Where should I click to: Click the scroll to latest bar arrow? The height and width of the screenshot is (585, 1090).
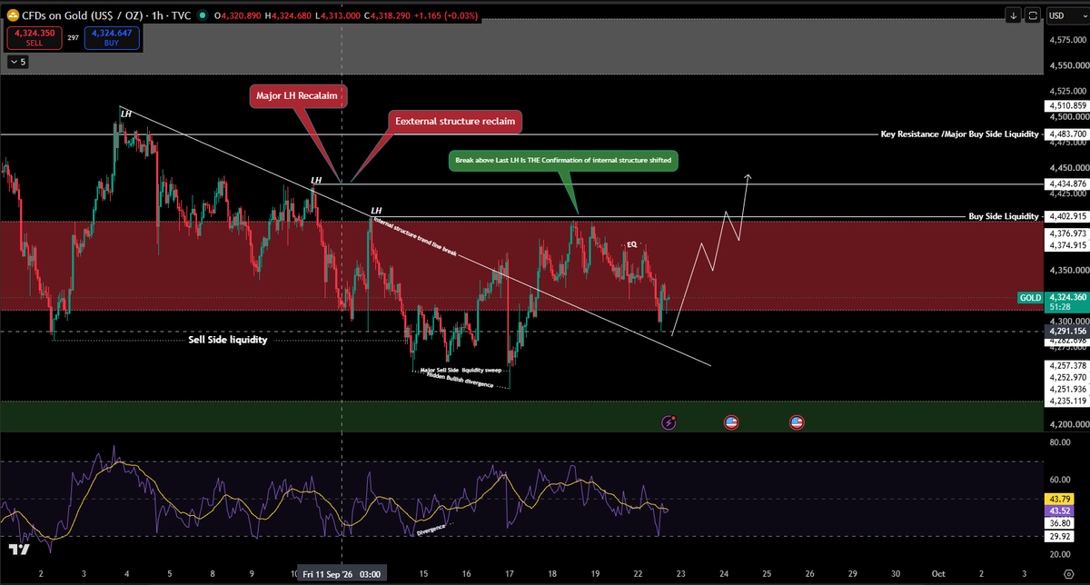point(1013,15)
